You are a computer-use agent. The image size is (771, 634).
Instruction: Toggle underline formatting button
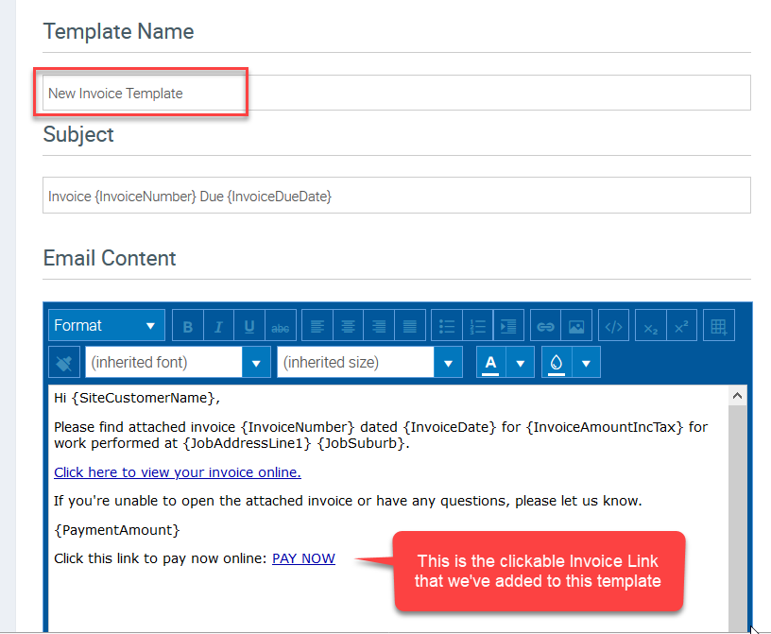coord(249,327)
